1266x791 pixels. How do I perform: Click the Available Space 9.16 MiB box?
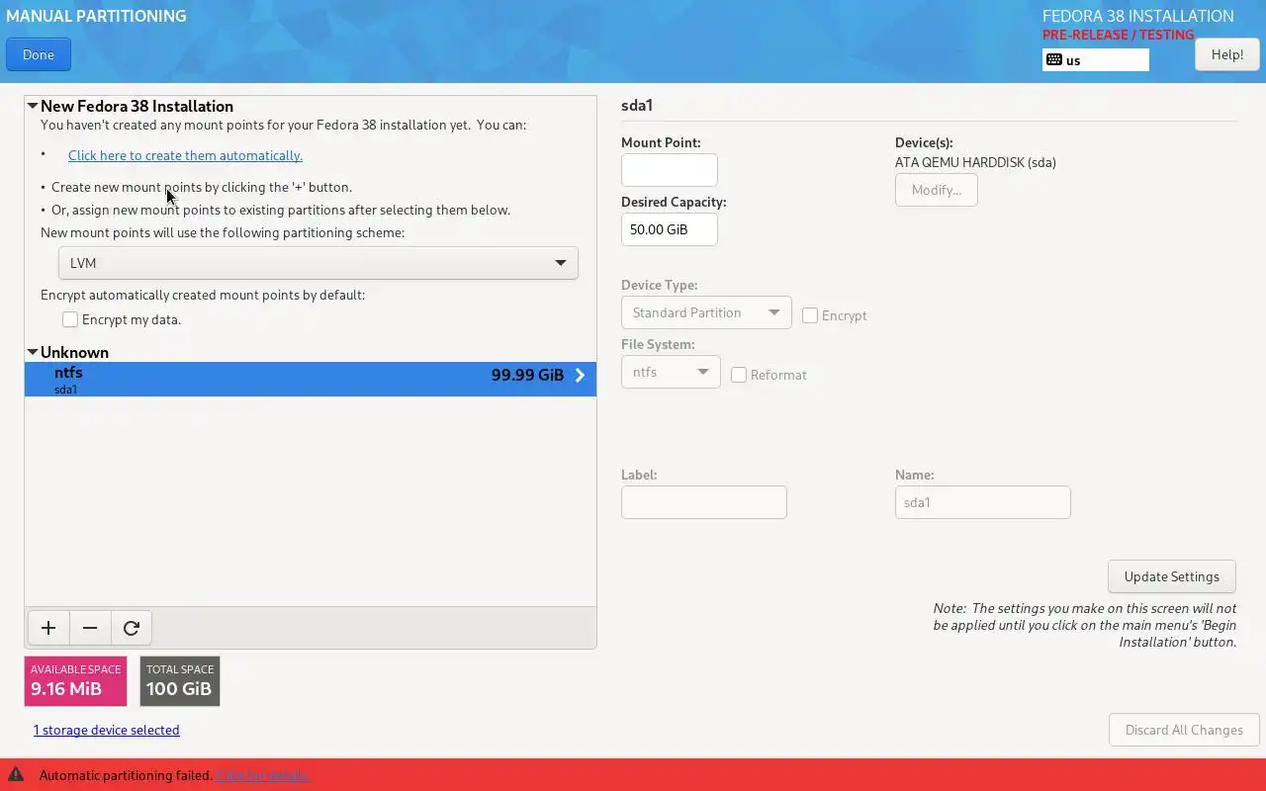click(75, 681)
